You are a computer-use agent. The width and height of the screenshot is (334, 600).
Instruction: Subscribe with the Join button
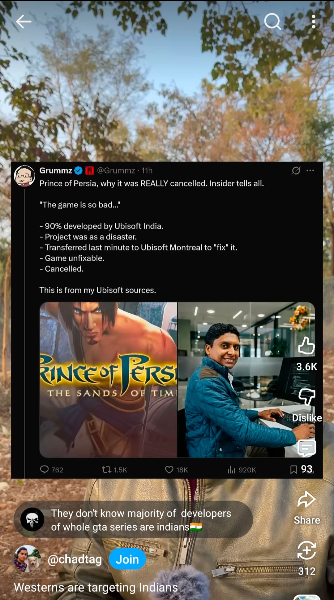tap(127, 559)
